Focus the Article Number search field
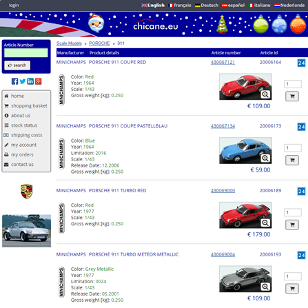308x308 pixels. click(26, 52)
